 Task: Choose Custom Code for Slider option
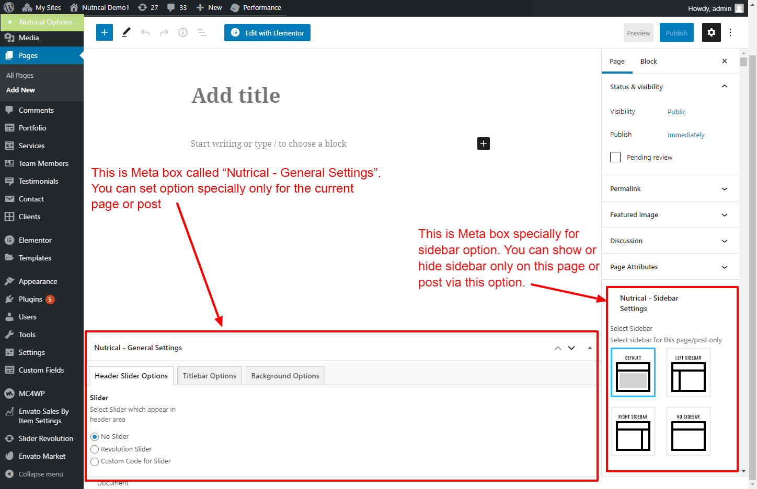[95, 461]
